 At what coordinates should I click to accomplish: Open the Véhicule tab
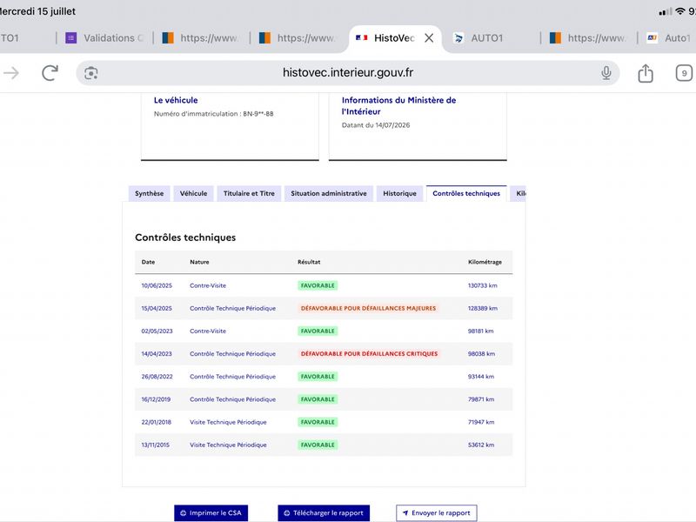193,193
